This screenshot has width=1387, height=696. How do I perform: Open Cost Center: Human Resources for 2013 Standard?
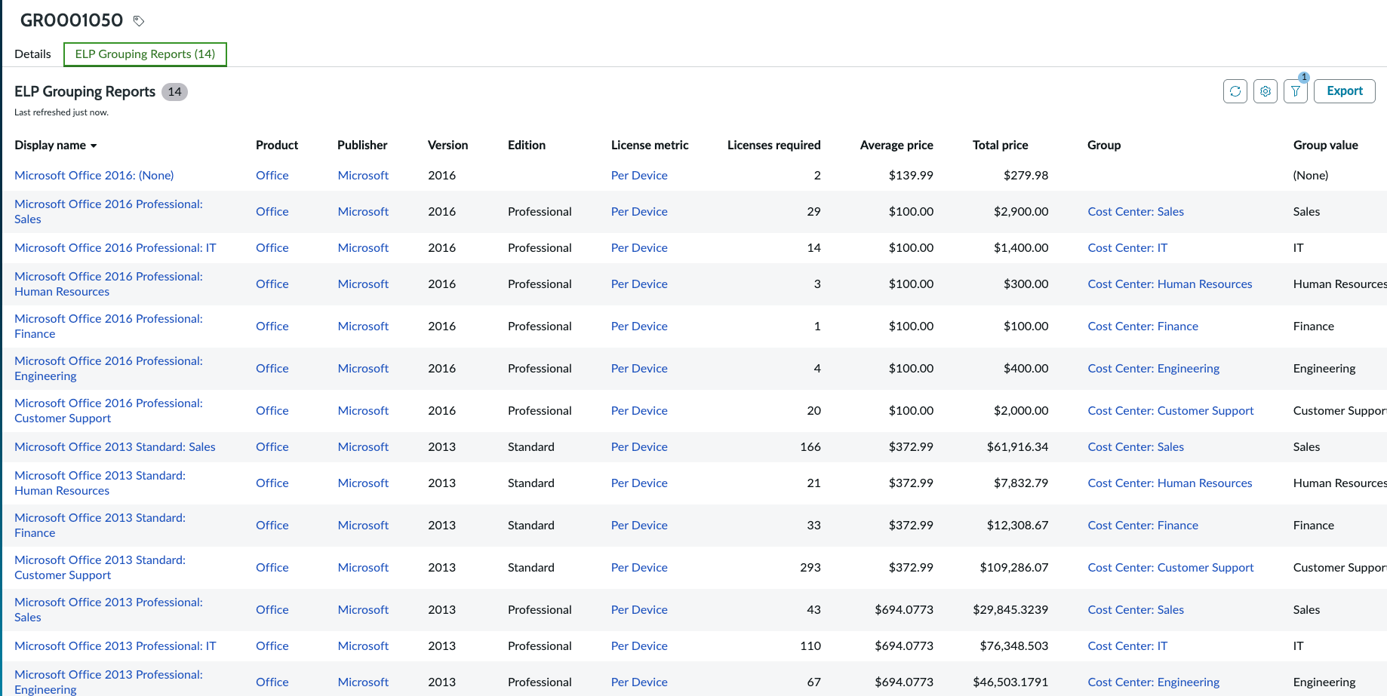point(1170,483)
